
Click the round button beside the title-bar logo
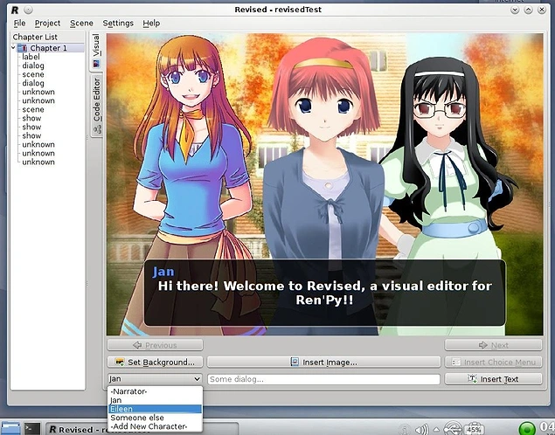pos(28,10)
